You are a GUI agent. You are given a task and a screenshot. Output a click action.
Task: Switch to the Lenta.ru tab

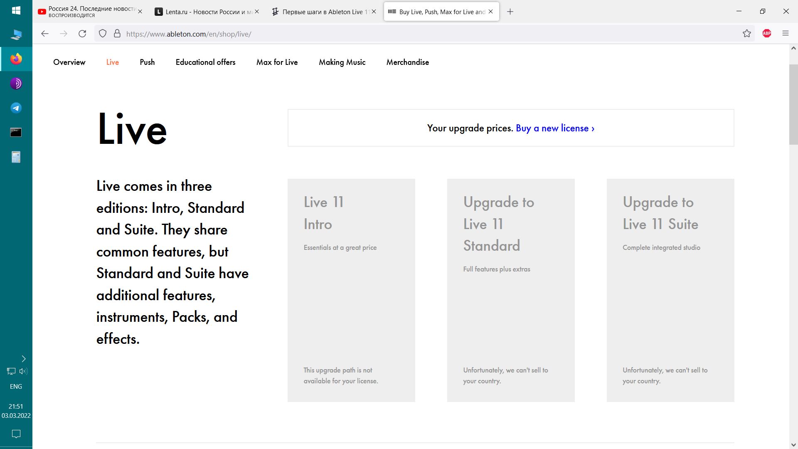(204, 12)
